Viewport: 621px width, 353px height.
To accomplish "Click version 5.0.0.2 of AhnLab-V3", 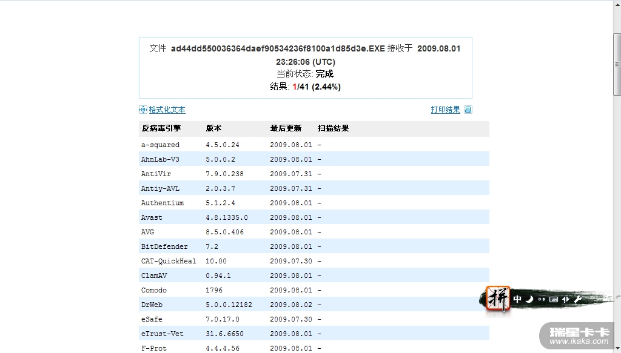I will [x=220, y=159].
